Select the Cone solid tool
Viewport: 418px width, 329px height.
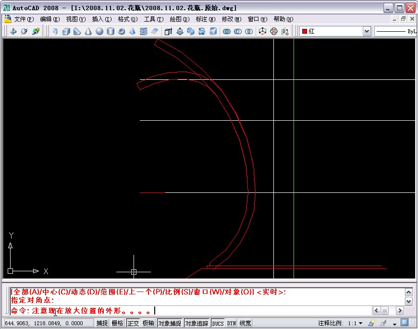88,31
